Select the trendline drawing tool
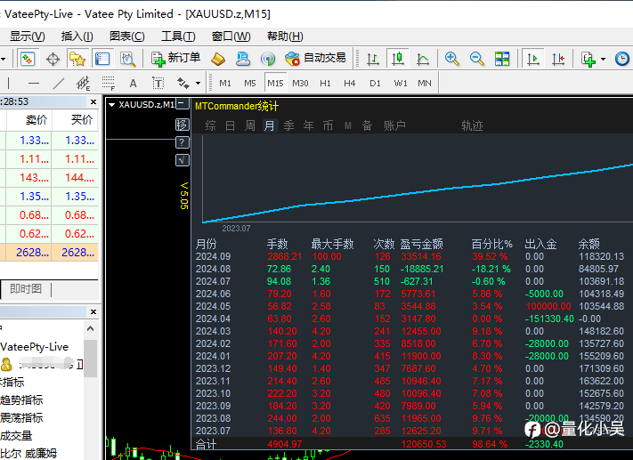Viewport: 633px width, 460px height. [59, 84]
